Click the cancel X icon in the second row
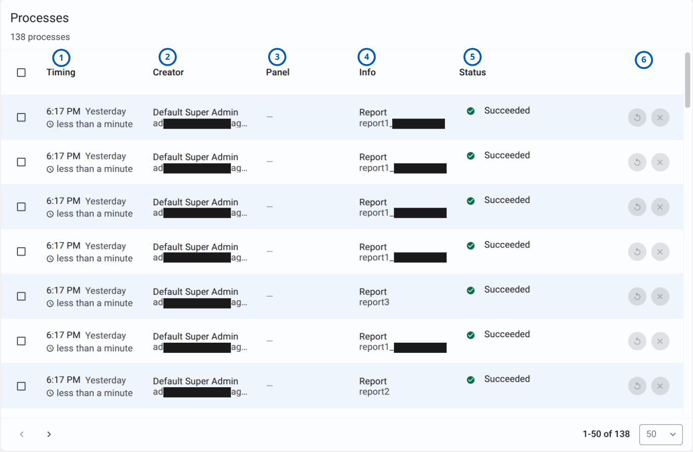This screenshot has height=452, width=693. pyautogui.click(x=660, y=162)
